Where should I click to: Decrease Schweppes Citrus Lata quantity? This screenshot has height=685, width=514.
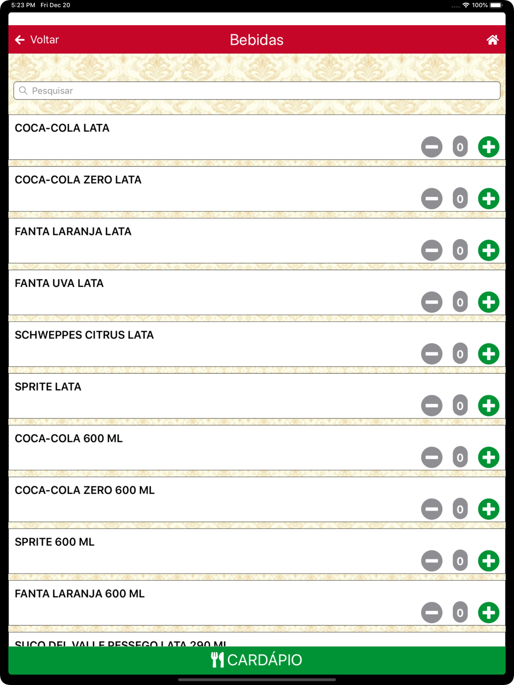tap(432, 354)
